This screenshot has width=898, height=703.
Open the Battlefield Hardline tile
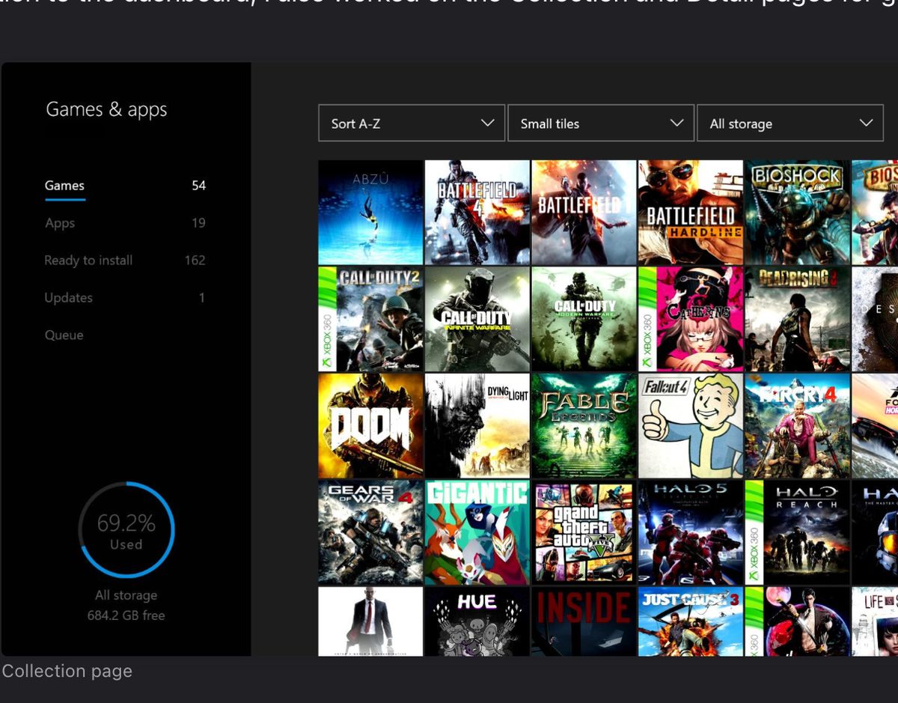(691, 212)
